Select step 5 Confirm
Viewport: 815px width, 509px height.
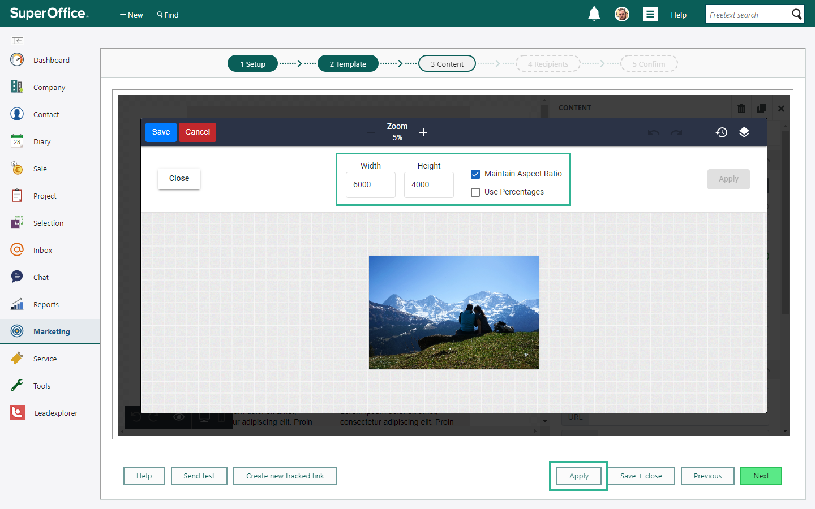tap(649, 64)
